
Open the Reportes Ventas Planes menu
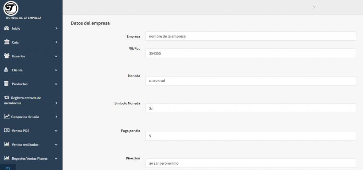click(29, 158)
